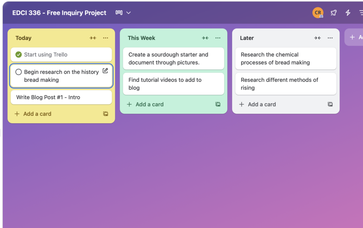This screenshot has height=228, width=363.
Task: Uncheck the completed Start using Trello card
Action: (x=19, y=55)
